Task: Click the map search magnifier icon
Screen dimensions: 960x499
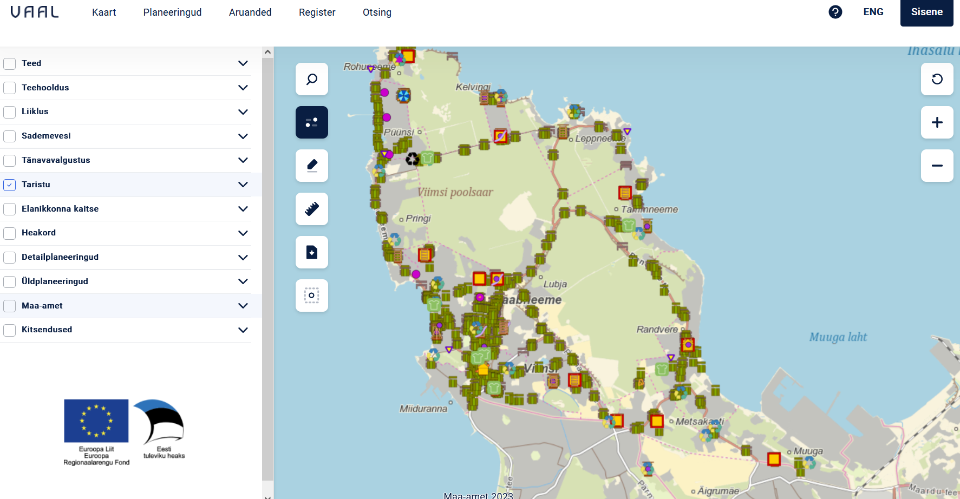Action: pos(312,79)
